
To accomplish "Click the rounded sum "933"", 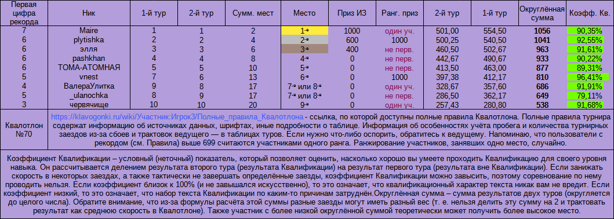I will (542, 59).
